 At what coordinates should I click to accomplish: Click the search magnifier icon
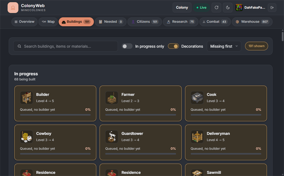tap(19, 46)
